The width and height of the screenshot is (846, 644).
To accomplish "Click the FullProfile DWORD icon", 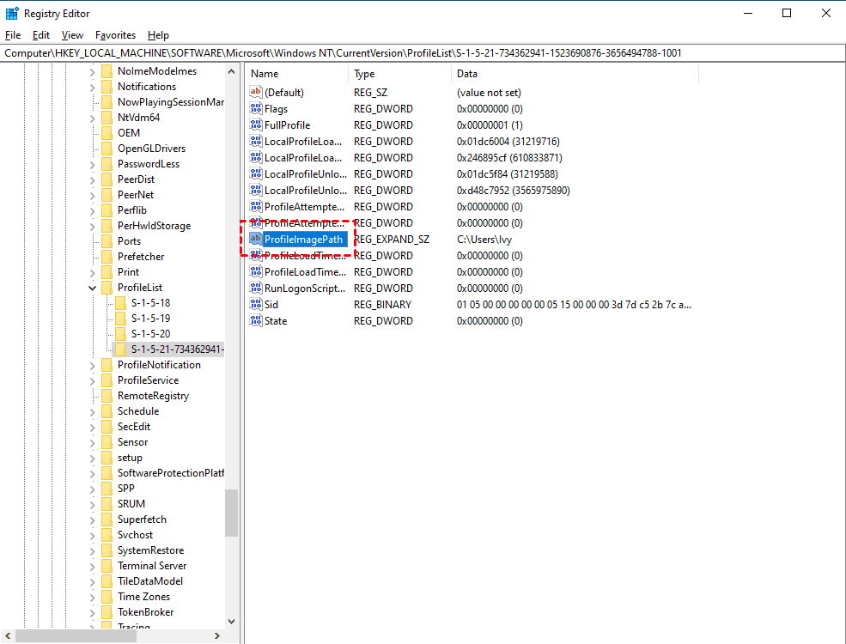I will click(x=256, y=125).
